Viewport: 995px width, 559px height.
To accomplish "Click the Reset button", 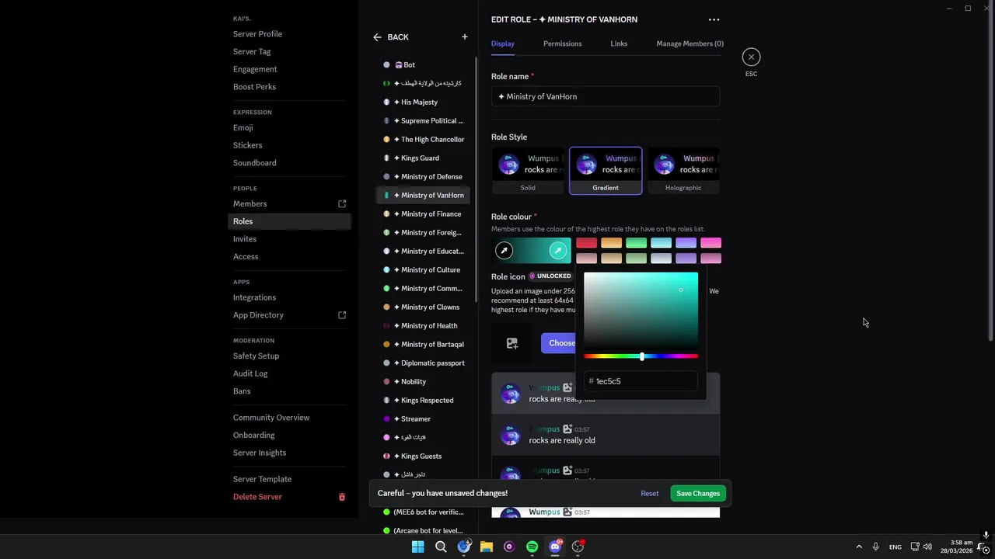I will (x=650, y=493).
